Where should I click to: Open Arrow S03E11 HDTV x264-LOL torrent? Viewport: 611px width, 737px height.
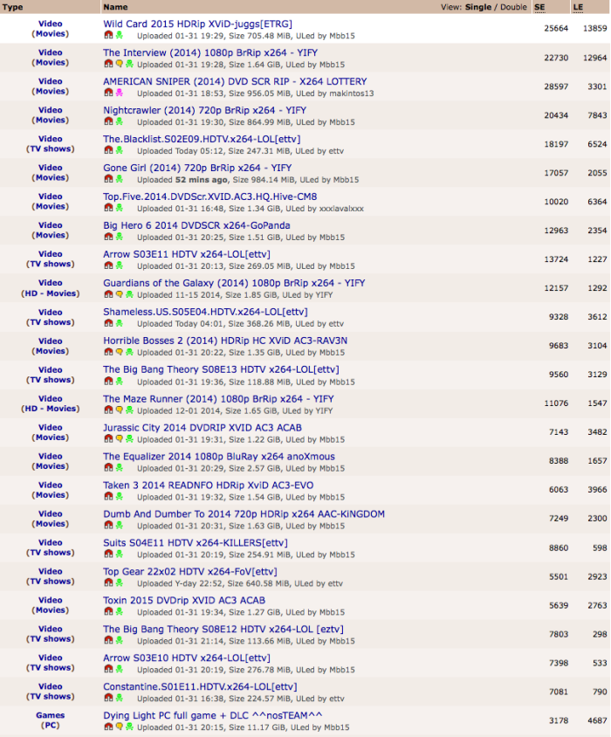coord(187,254)
